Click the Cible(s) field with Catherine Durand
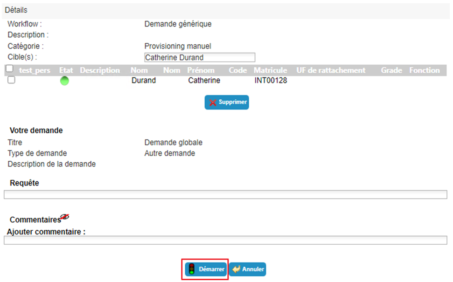The width and height of the screenshot is (453, 282). click(200, 57)
